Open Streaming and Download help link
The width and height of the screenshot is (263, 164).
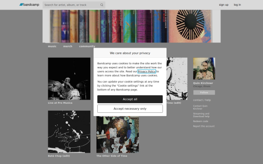201,115
